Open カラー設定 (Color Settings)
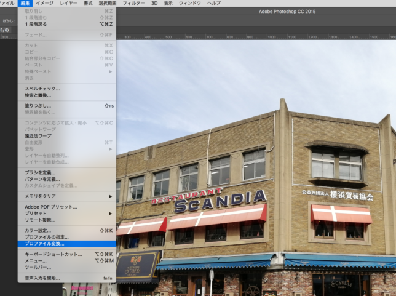The width and height of the screenshot is (396, 296). tap(38, 231)
